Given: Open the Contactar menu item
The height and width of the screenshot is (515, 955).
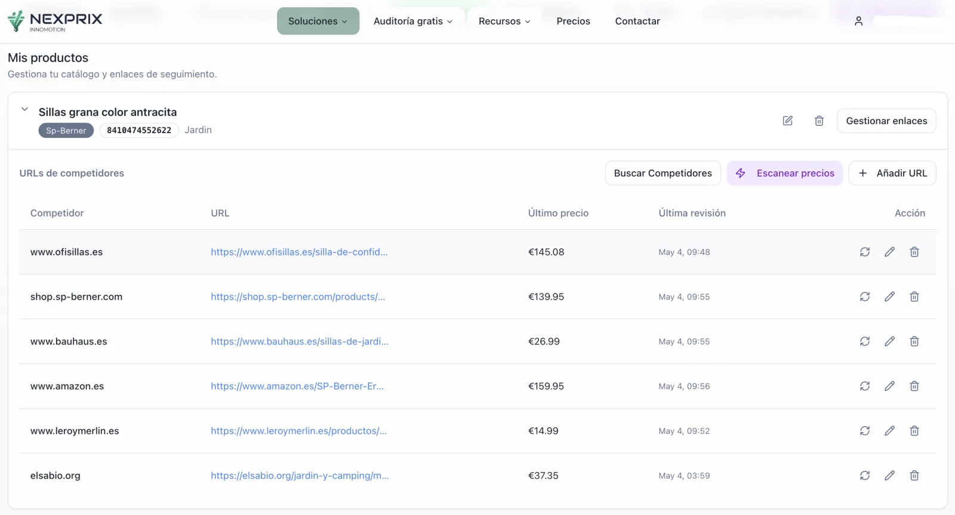Looking at the screenshot, I should tap(637, 21).
